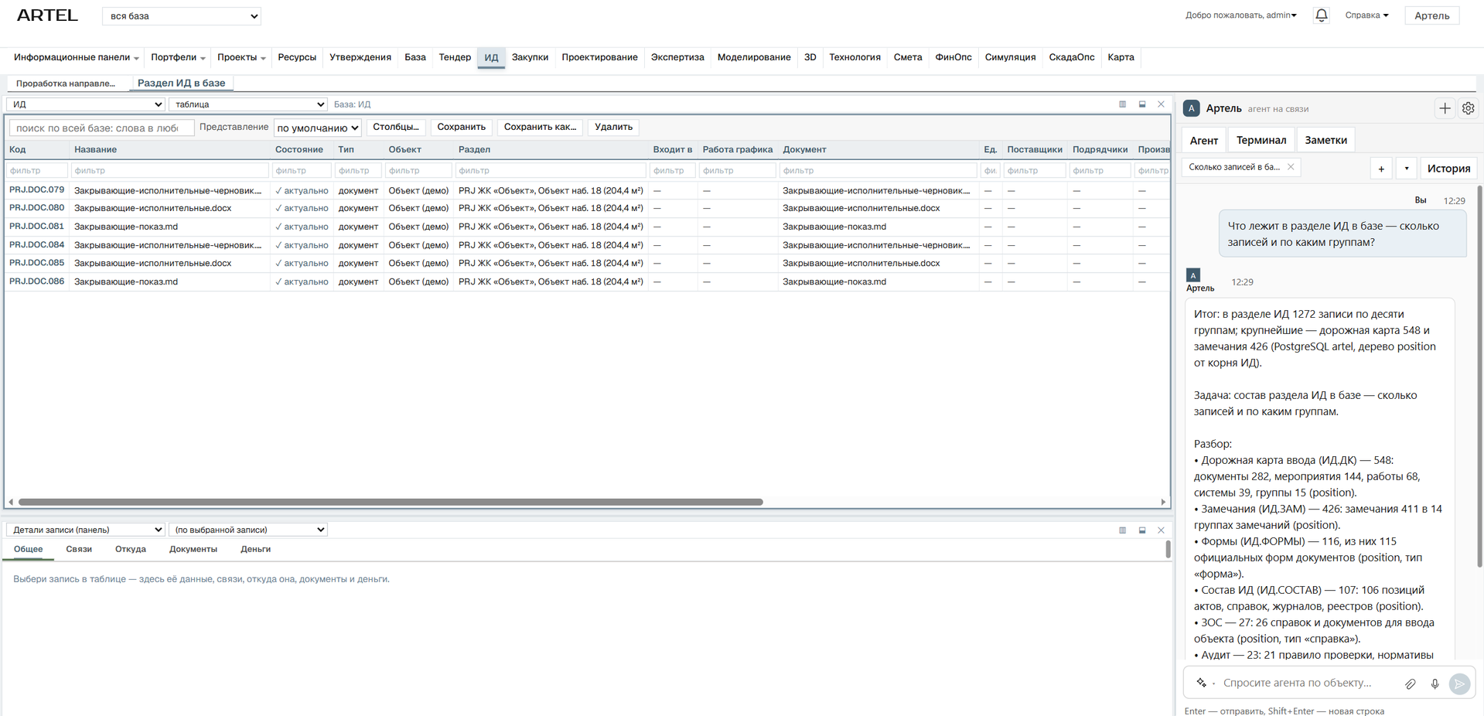Click the table's right scroll arrow
The image size is (1484, 716).
(x=1163, y=502)
